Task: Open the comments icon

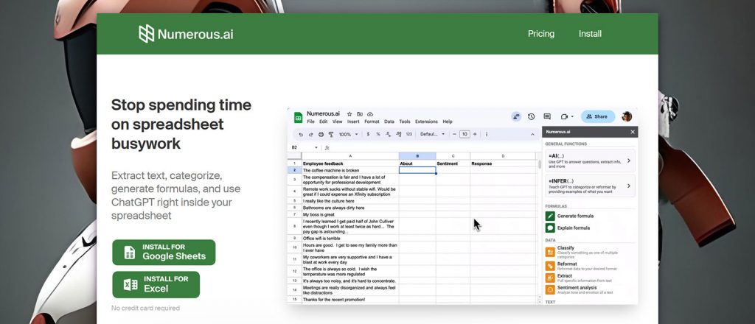Action: pos(547,116)
